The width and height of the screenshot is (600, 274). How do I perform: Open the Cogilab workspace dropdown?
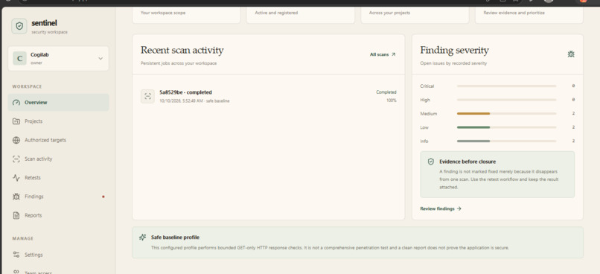pyautogui.click(x=58, y=59)
